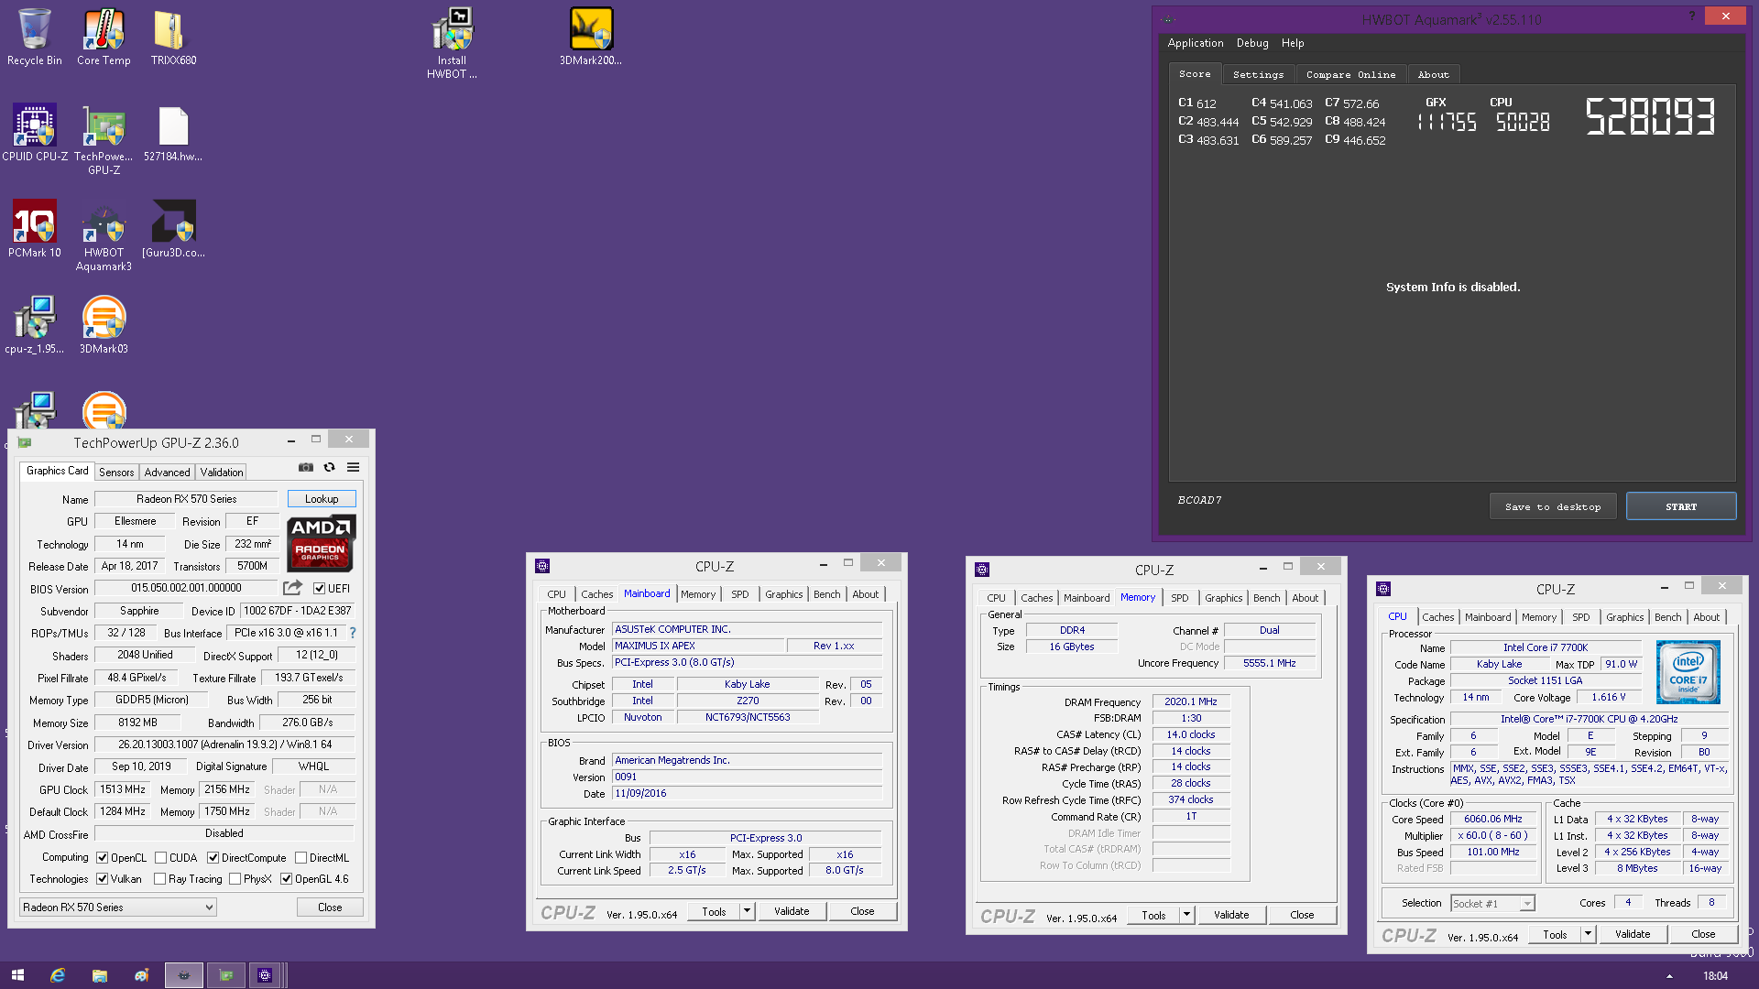The image size is (1759, 989).
Task: Toggle the OpenCL checkbox
Action: (103, 858)
